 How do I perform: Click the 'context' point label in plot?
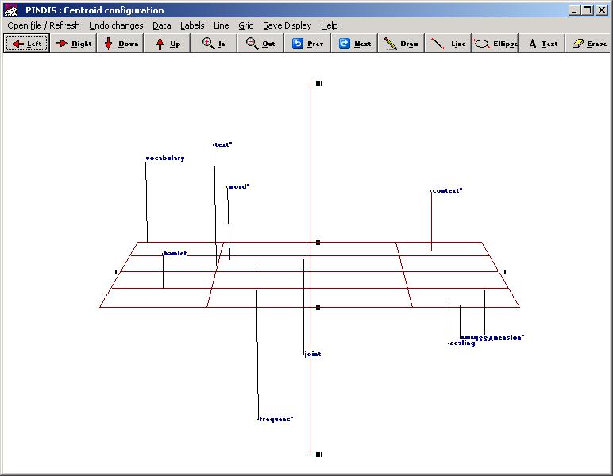tap(447, 191)
